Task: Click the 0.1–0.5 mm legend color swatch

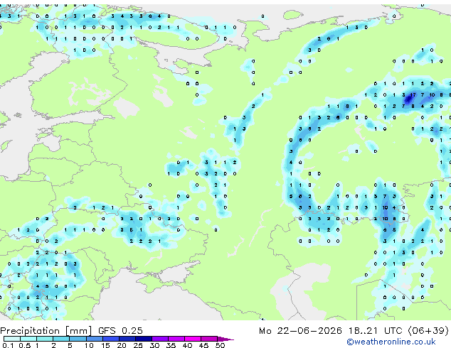Action: point(12,339)
